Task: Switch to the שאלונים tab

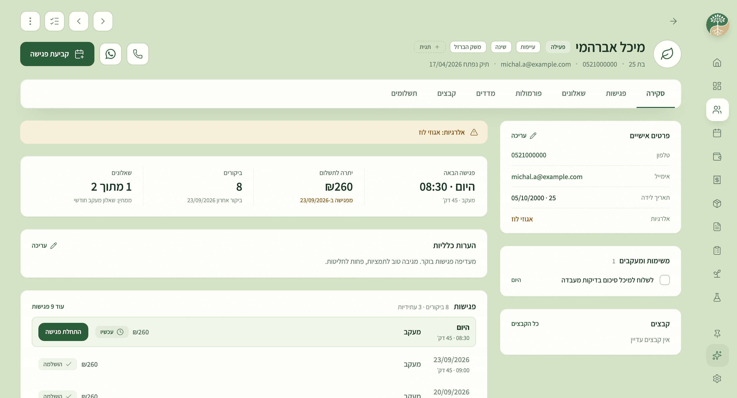Action: (x=574, y=94)
